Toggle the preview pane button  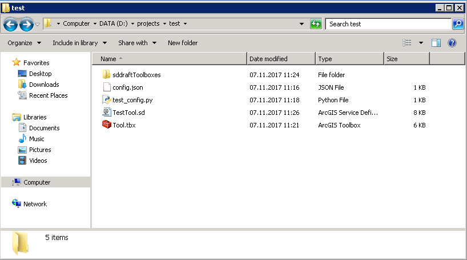pos(436,43)
